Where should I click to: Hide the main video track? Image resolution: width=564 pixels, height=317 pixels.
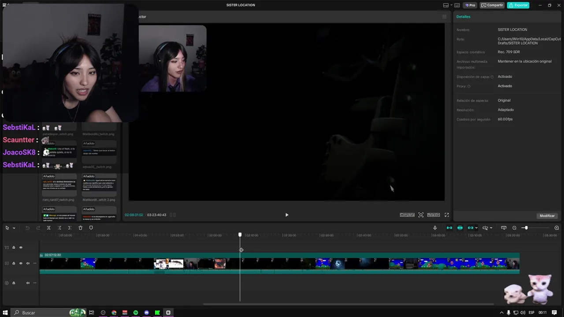click(x=21, y=263)
